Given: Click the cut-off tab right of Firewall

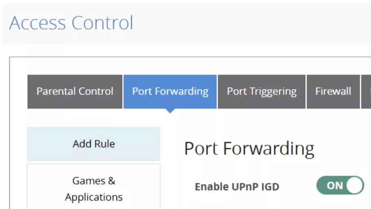Looking at the screenshot, I should tap(367, 92).
